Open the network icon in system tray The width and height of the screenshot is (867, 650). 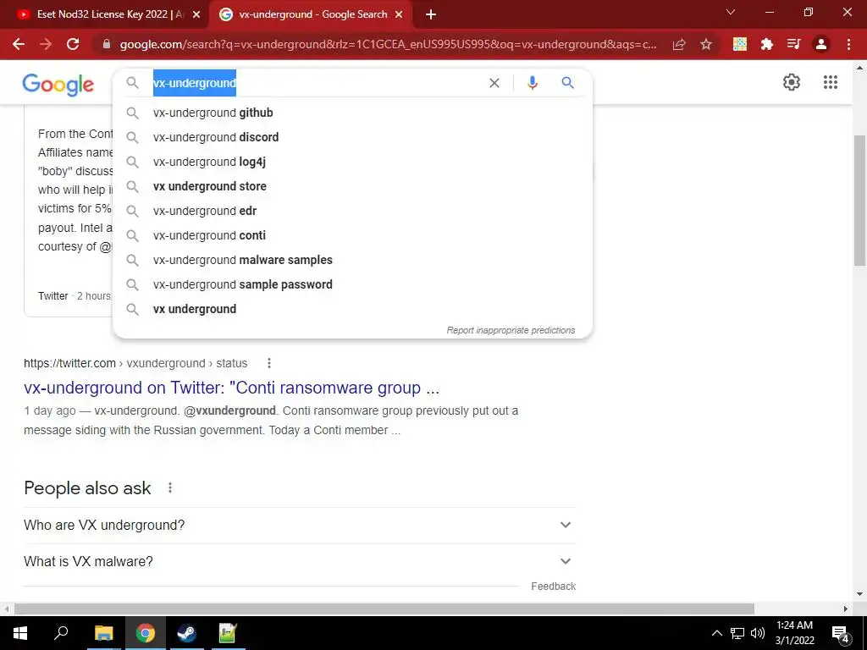[x=737, y=633]
